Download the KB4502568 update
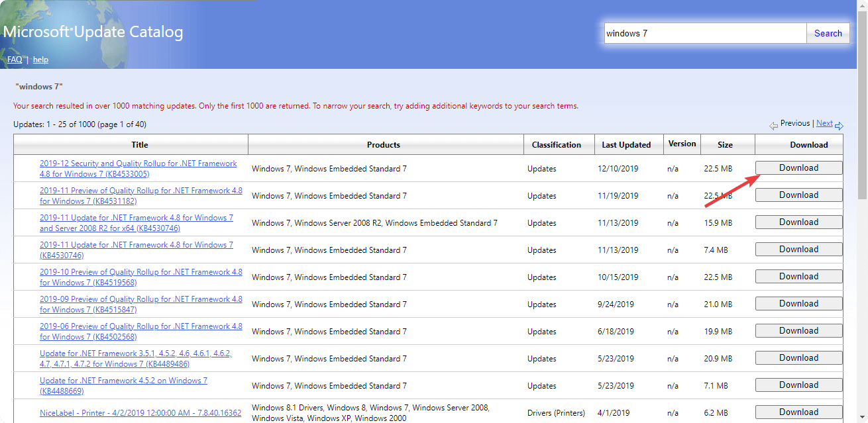 pos(799,331)
